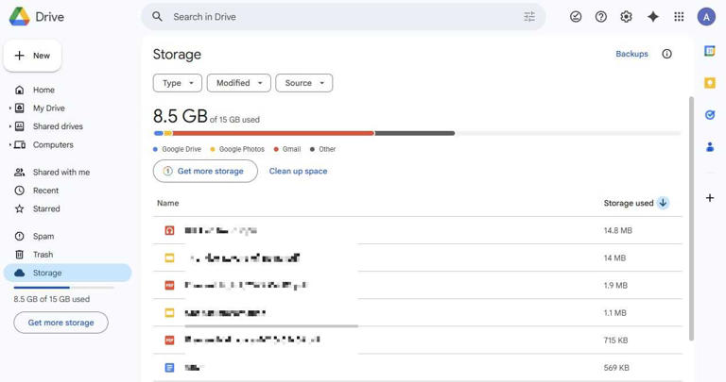
Task: Toggle Storage used sort direction arrow
Action: (663, 203)
